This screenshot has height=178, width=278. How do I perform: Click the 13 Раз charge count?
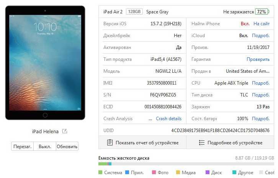263,107
